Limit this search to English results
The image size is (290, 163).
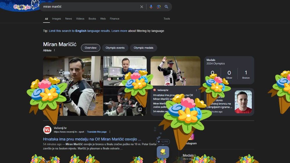tap(79, 31)
